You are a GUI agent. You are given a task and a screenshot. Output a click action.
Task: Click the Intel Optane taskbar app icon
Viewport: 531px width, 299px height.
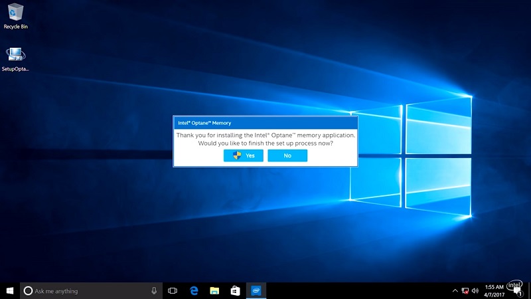[255, 291]
